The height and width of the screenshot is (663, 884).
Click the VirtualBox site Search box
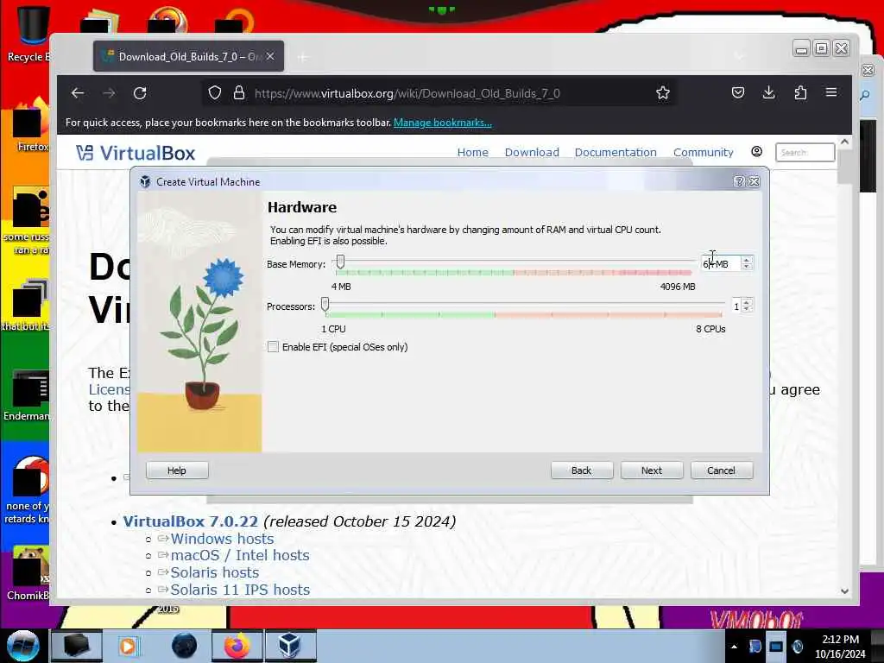point(805,152)
